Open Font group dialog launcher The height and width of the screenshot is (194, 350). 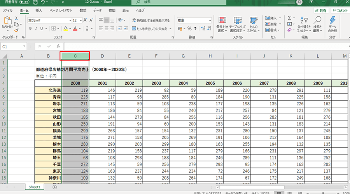tap(94, 37)
